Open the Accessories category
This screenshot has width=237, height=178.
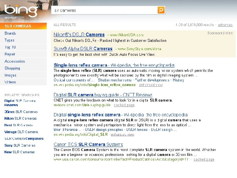(x=15, y=61)
